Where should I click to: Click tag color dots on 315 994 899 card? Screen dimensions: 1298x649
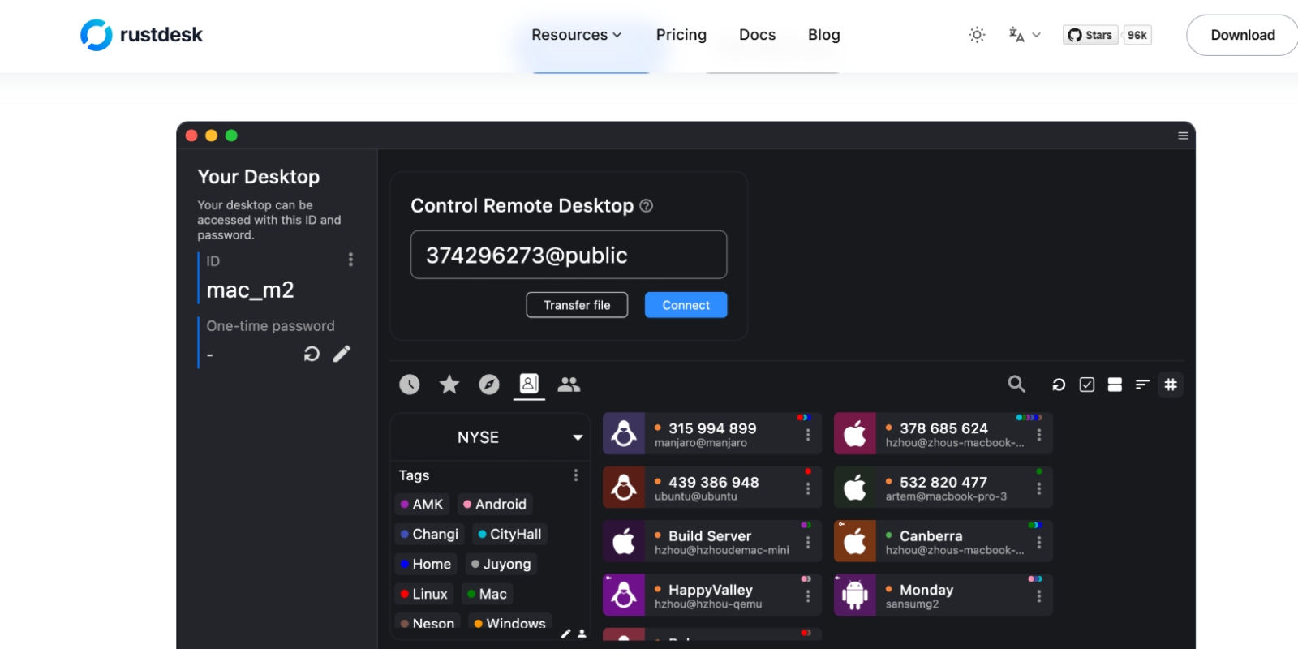point(804,418)
